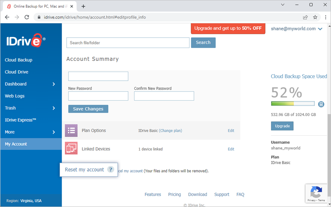This screenshot has height=207, width=331.
Task: Click the share page icon
Action: pos(305,17)
